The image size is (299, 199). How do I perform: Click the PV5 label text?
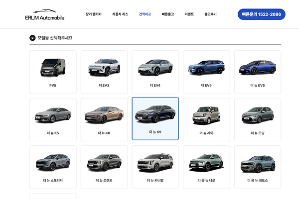pos(53,85)
